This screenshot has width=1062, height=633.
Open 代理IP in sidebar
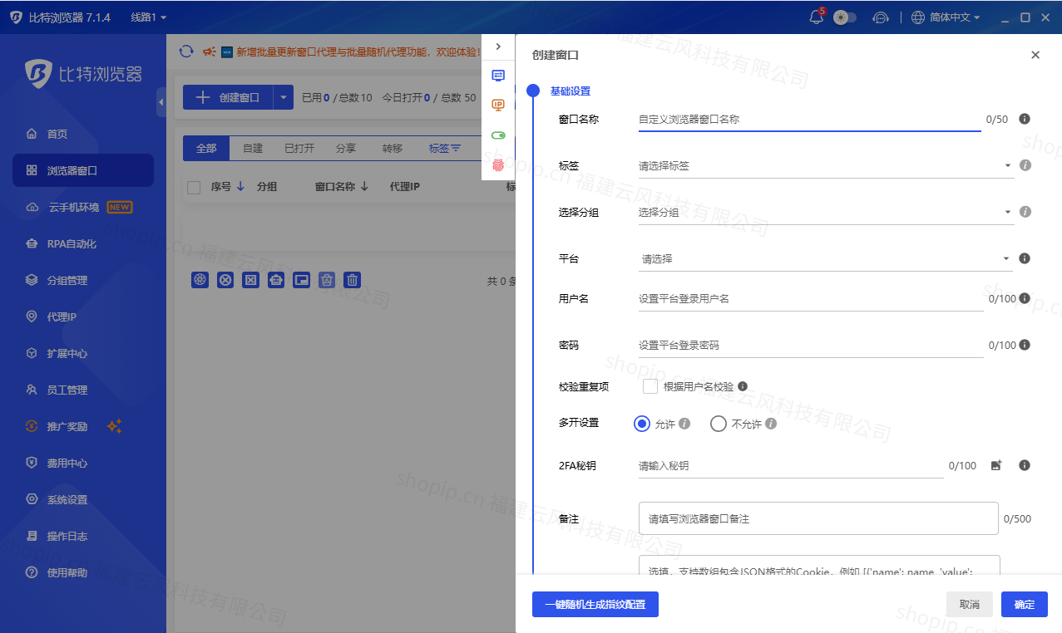(83, 316)
